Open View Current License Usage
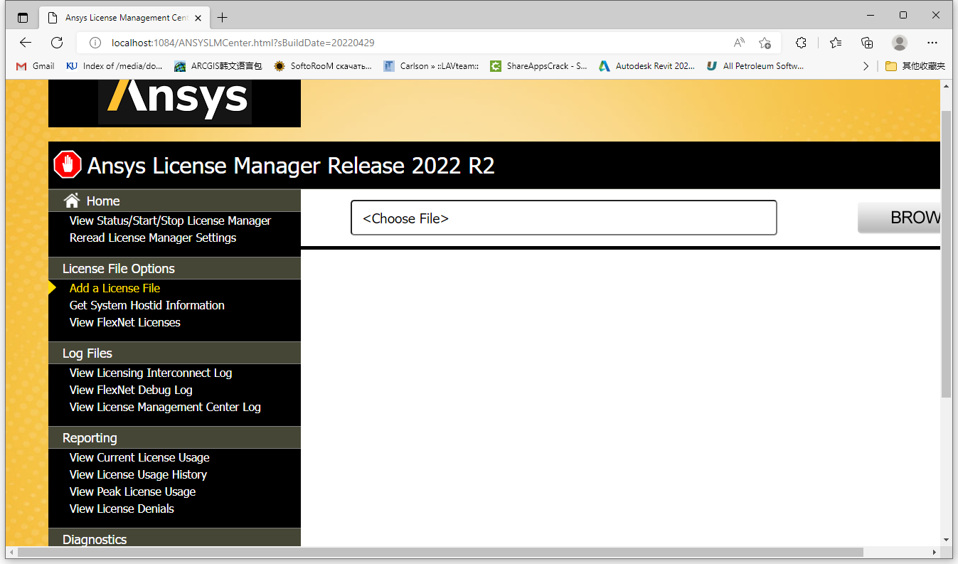This screenshot has height=564, width=958. coord(139,457)
